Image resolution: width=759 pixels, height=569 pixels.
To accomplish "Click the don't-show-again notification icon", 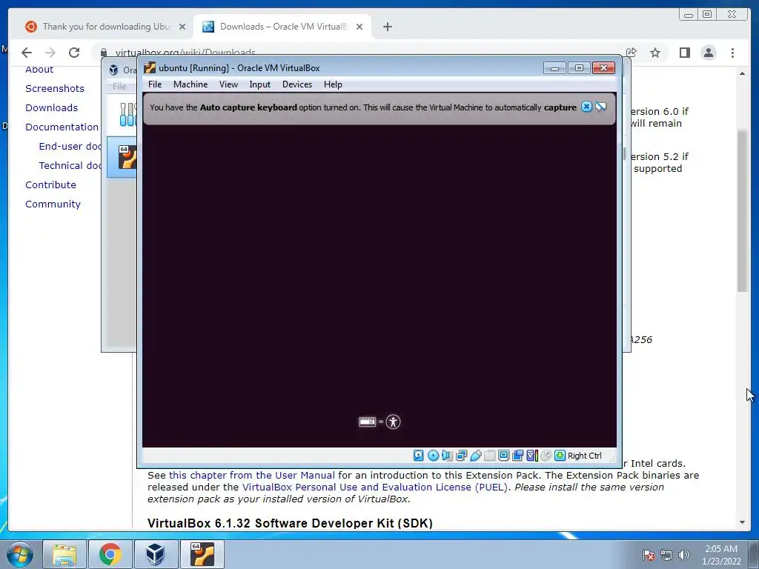I will tap(600, 107).
